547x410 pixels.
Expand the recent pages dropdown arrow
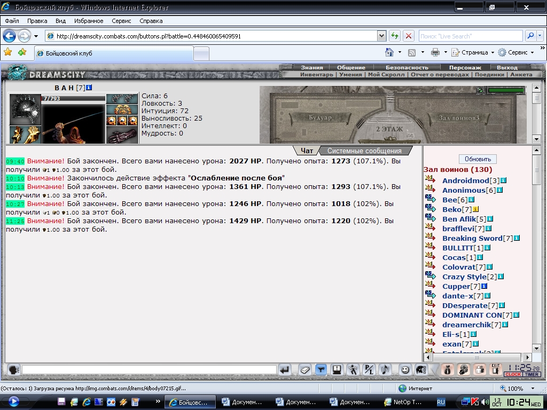pyautogui.click(x=36, y=36)
